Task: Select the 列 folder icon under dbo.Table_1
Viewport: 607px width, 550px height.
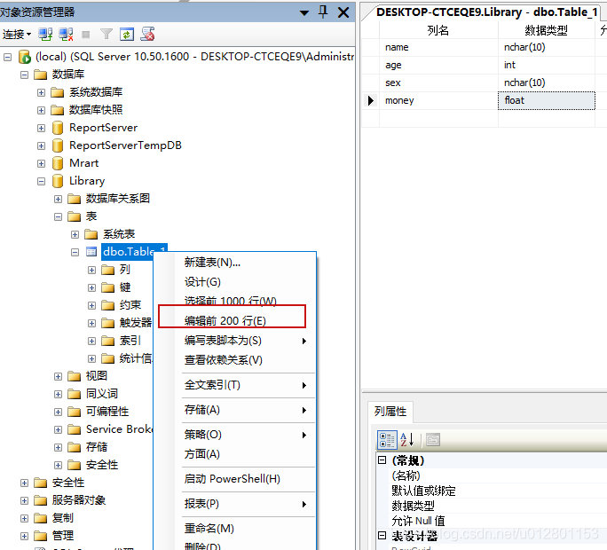Action: pos(108,270)
